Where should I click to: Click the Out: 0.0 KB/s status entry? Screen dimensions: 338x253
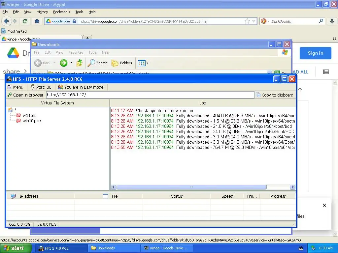(19, 224)
